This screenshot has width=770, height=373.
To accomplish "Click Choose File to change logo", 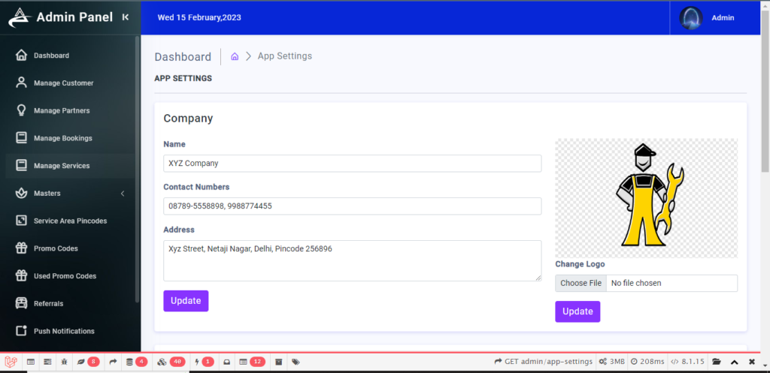I will tap(581, 283).
